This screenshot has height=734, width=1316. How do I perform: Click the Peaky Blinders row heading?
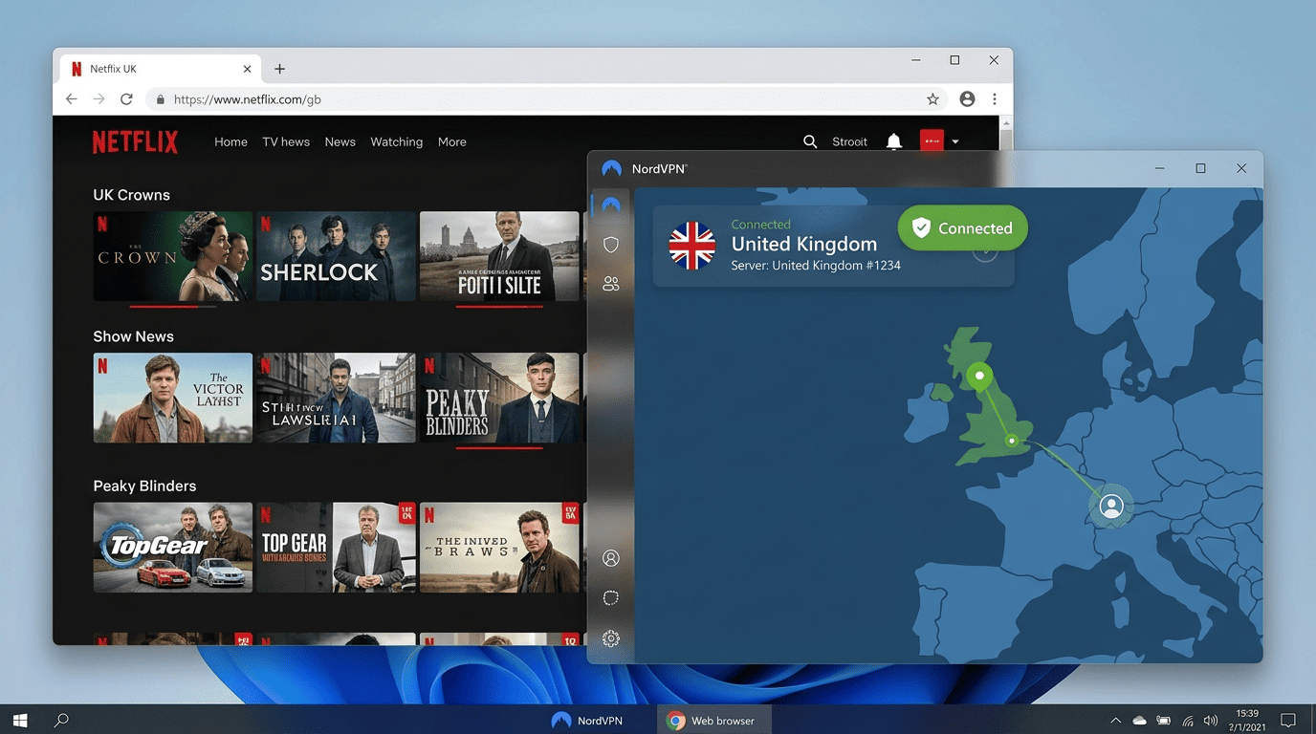[144, 486]
